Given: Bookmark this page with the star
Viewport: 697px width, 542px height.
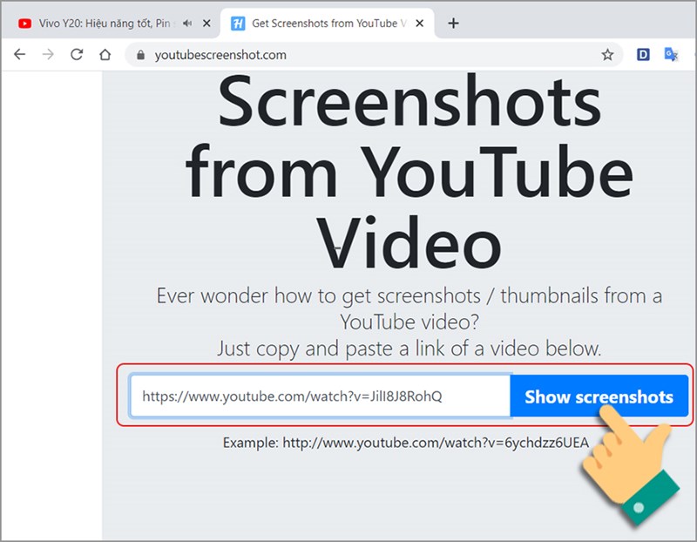Looking at the screenshot, I should click(x=607, y=55).
